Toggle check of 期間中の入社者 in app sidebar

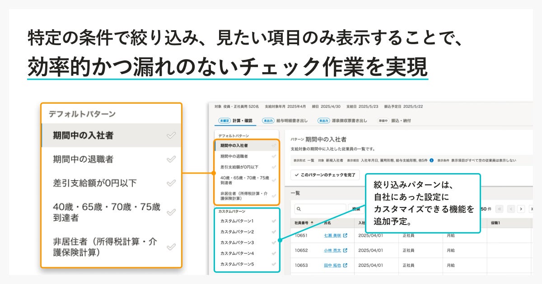274,146
